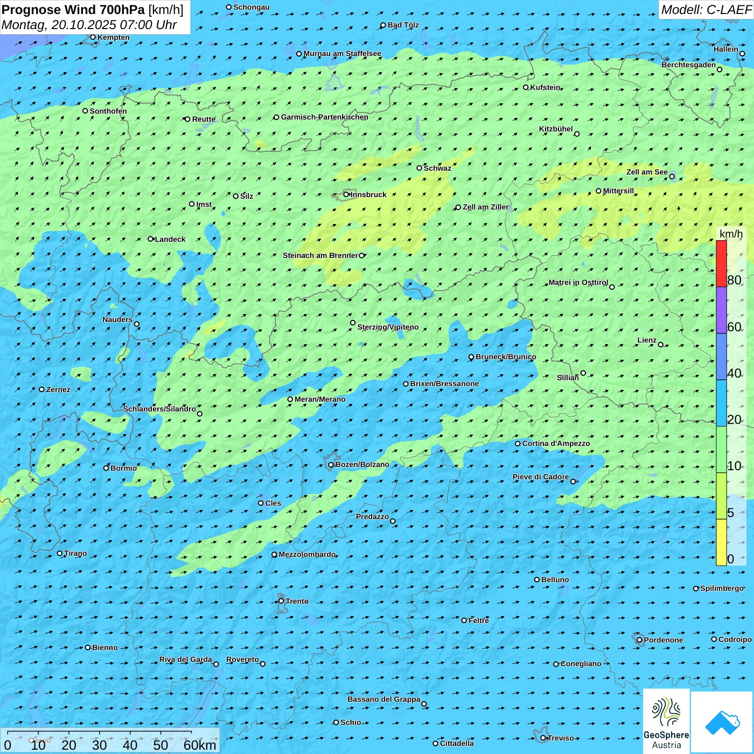This screenshot has width=754, height=754.
Task: Click the green legend color band
Action: (721, 449)
